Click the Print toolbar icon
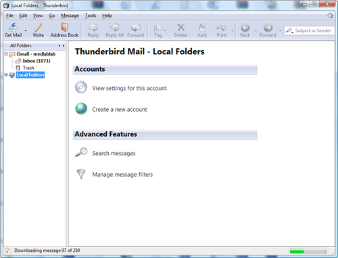The height and width of the screenshot is (258, 338). click(x=221, y=28)
